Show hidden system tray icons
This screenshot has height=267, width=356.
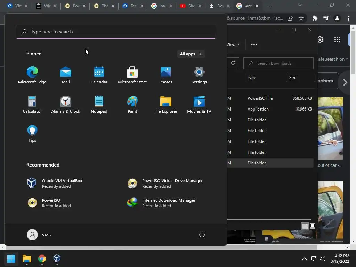click(305, 259)
